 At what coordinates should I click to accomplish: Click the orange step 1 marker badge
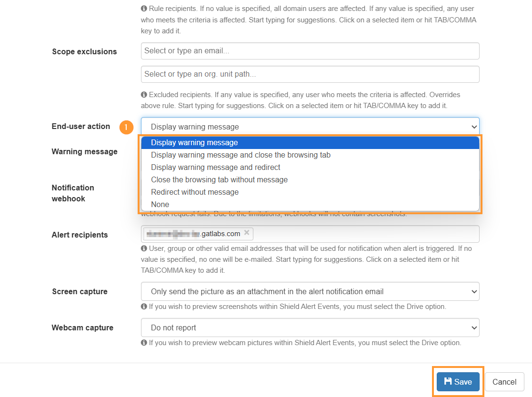tap(126, 127)
